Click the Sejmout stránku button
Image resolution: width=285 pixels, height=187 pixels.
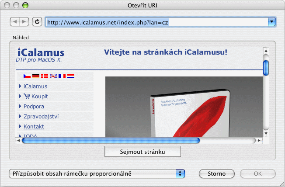[x=142, y=151]
